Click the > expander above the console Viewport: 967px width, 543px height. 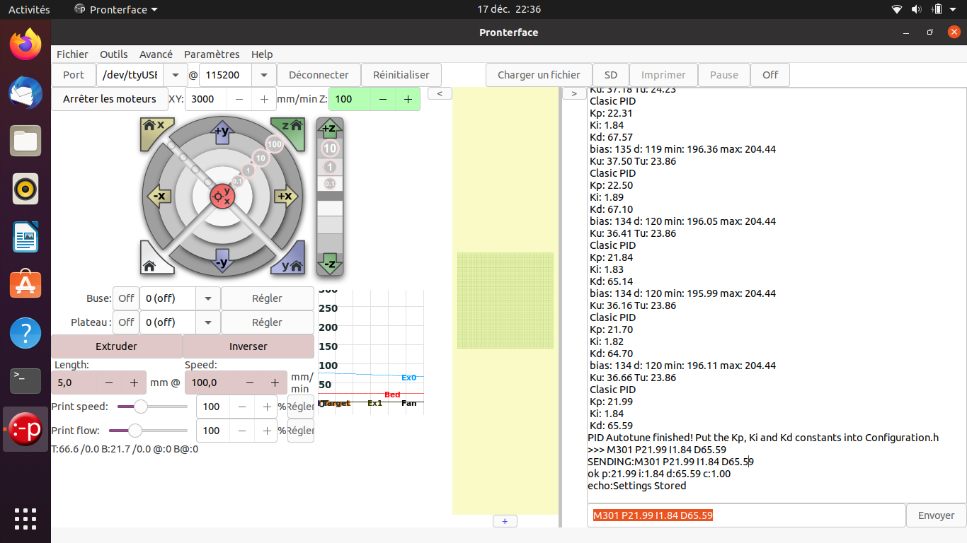[574, 93]
